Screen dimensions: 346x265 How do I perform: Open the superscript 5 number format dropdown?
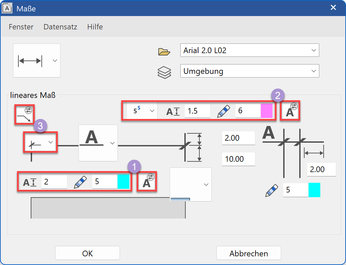tap(142, 111)
